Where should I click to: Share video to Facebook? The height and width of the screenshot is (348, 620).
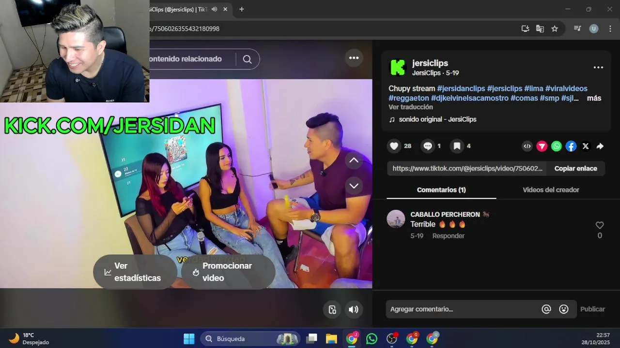click(x=571, y=146)
